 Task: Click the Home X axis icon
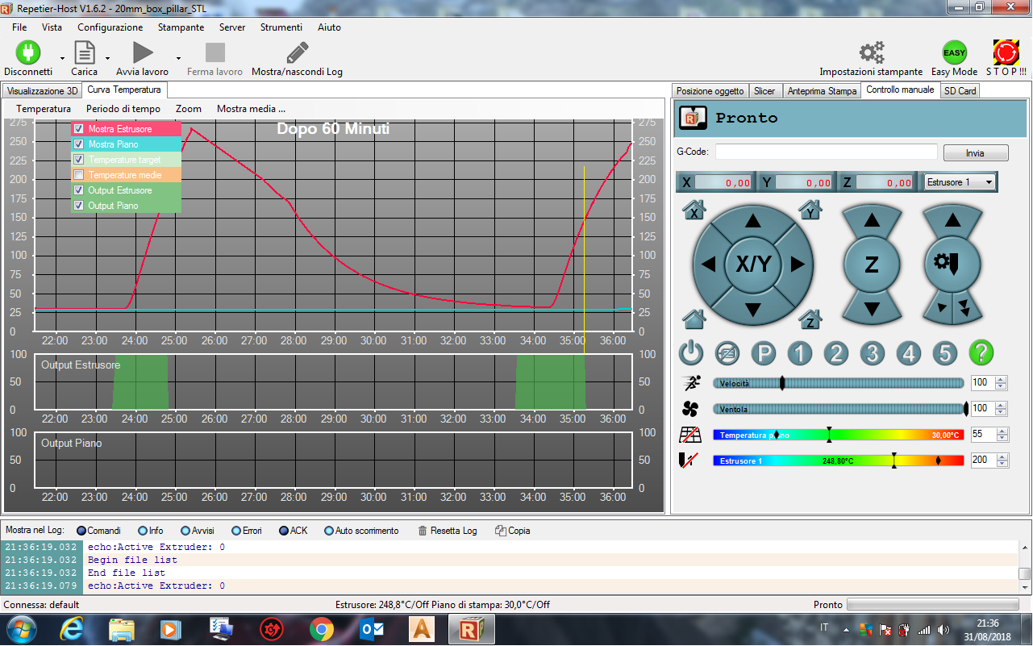click(694, 210)
